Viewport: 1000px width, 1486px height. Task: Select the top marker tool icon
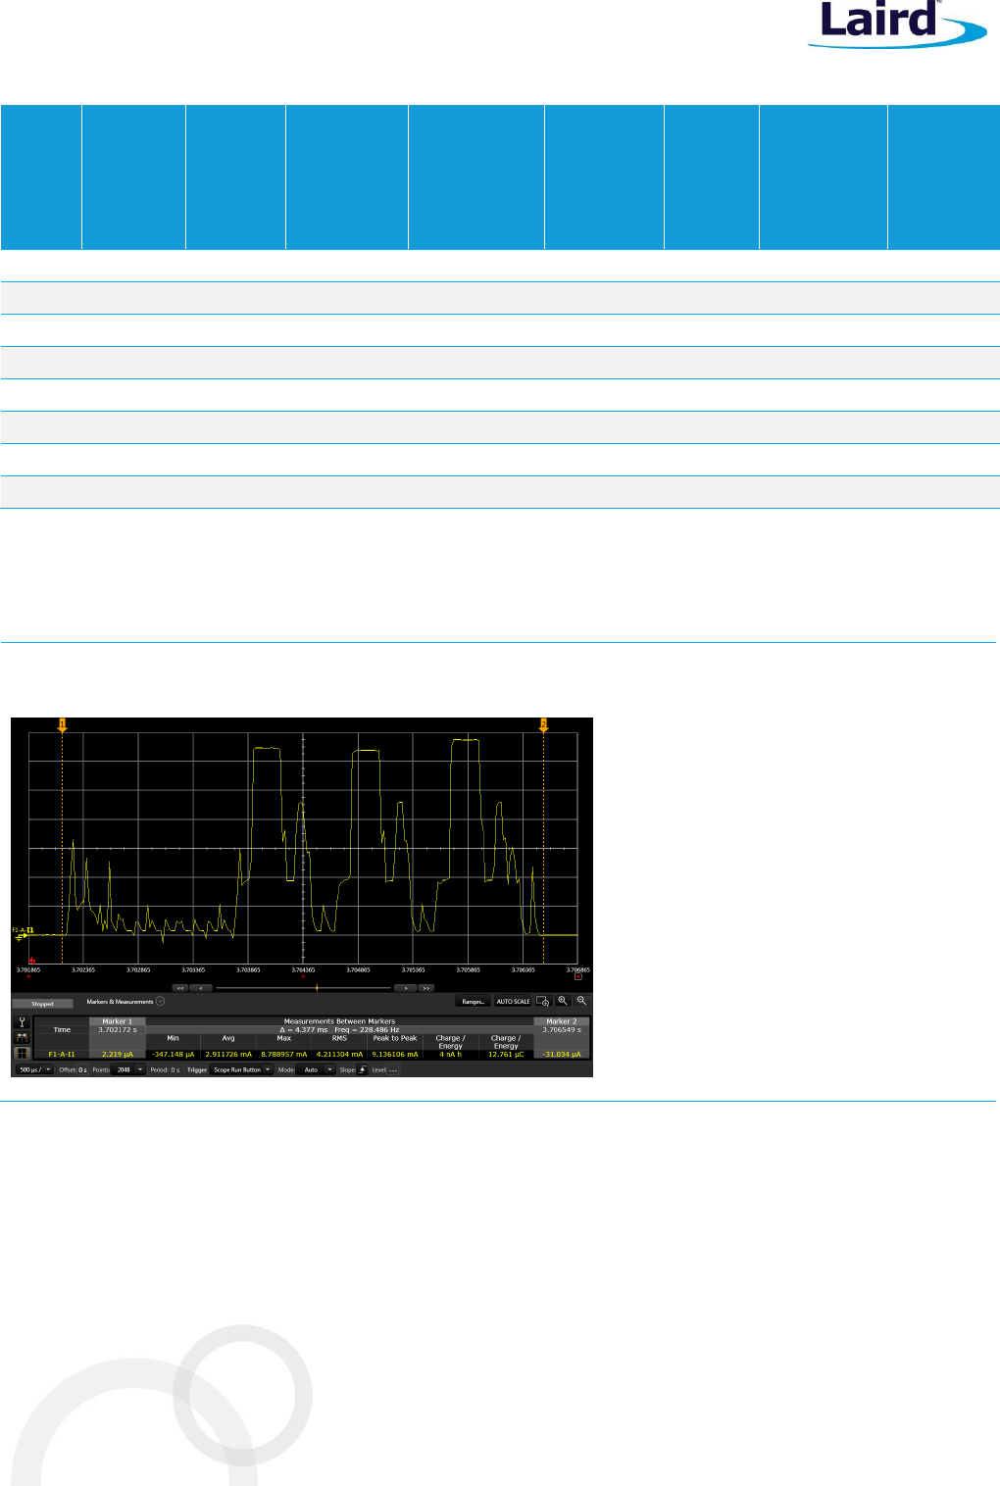click(23, 1021)
